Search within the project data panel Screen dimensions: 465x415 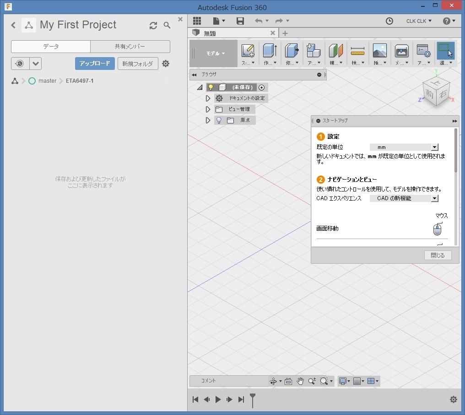tap(167, 25)
